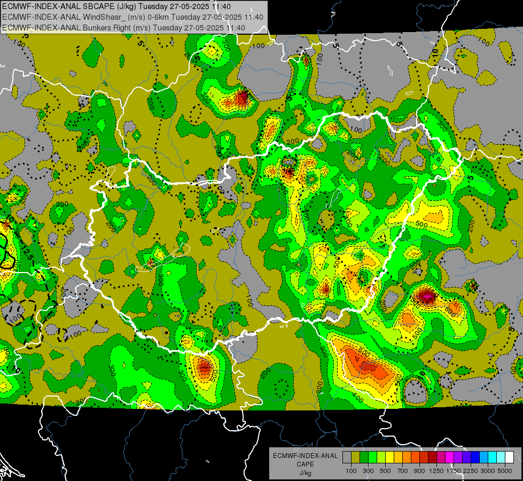Image resolution: width=523 pixels, height=481 pixels.
Task: Select the orange legend swatch left of 700
Action: tap(407, 457)
